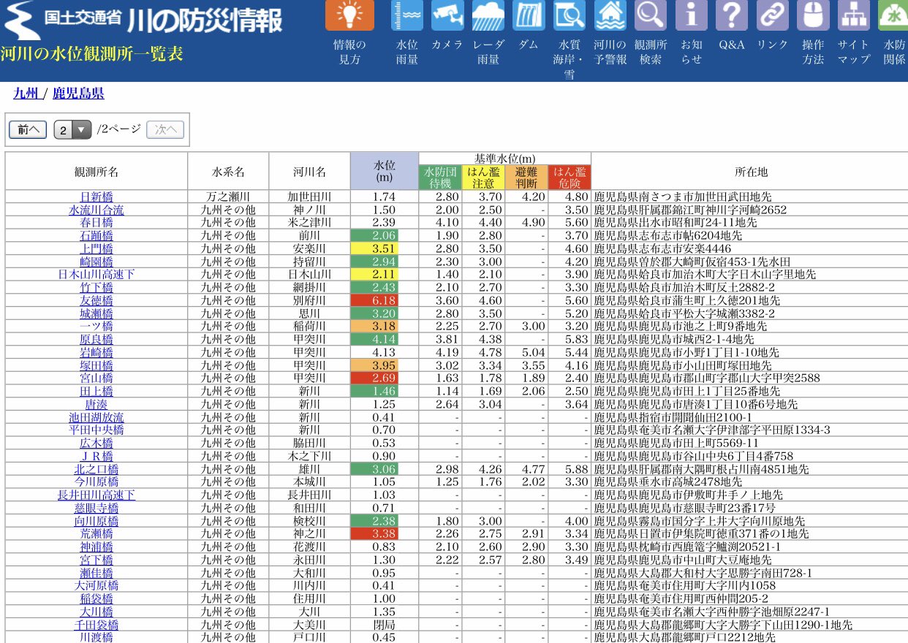Screen dimensions: 908x643
Task: View details for 友徳橋 station
Action: (x=96, y=300)
